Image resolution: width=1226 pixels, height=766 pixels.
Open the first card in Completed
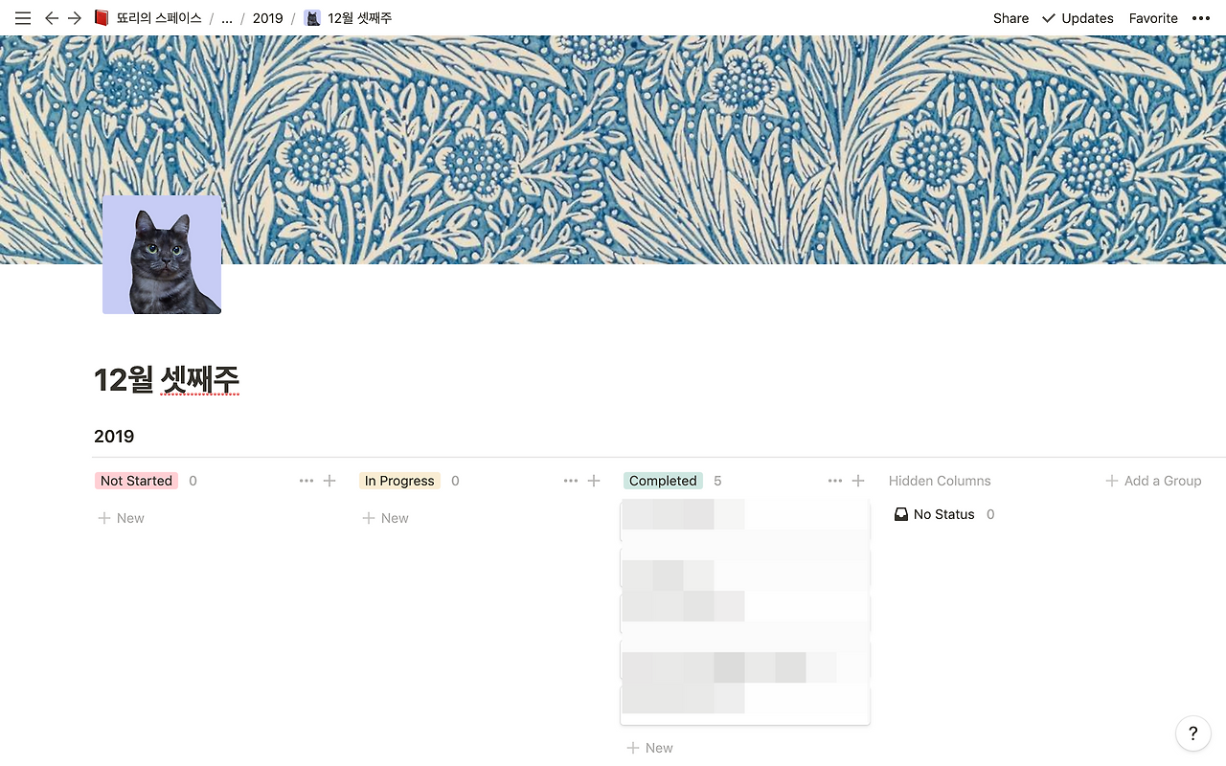[x=745, y=521]
